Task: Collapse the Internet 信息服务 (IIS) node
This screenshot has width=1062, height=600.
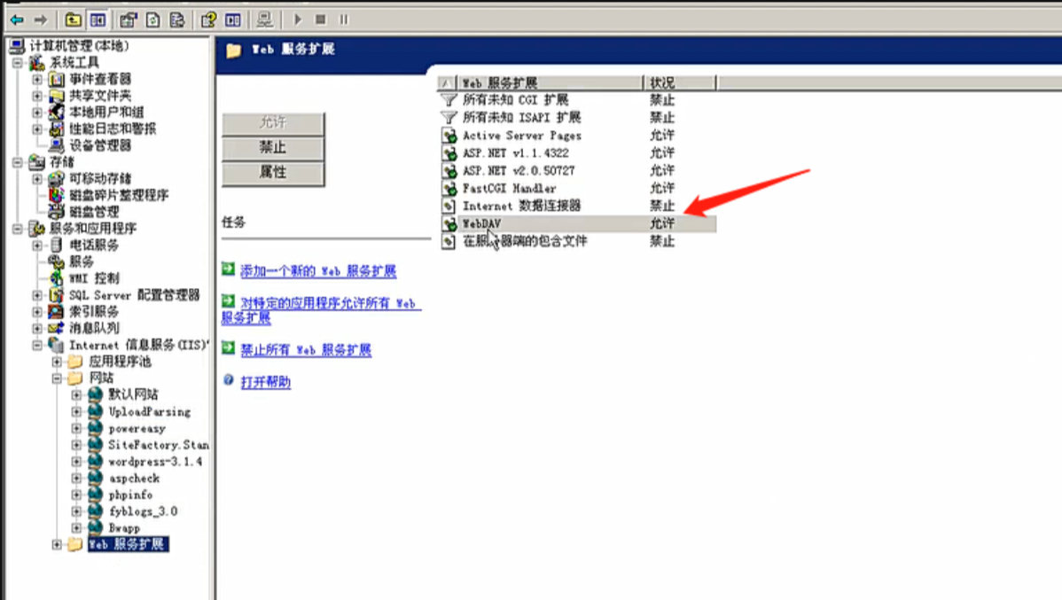Action: pos(37,346)
